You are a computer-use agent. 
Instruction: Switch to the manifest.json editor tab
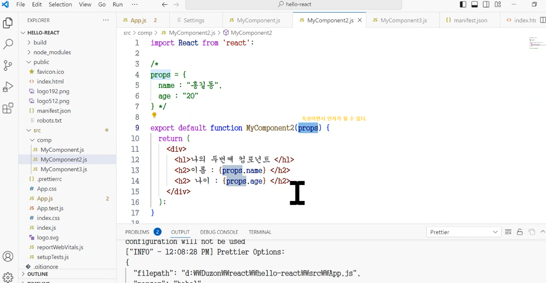[470, 20]
